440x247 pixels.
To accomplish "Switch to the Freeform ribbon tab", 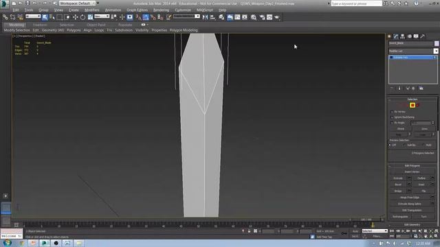I will pos(40,25).
